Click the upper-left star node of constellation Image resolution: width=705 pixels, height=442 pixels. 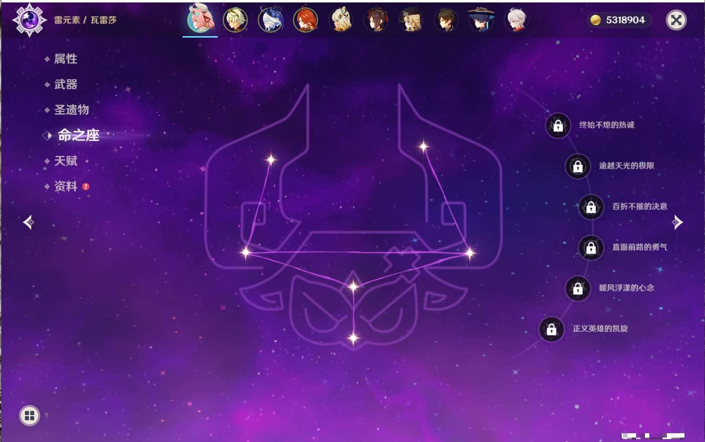pyautogui.click(x=270, y=159)
